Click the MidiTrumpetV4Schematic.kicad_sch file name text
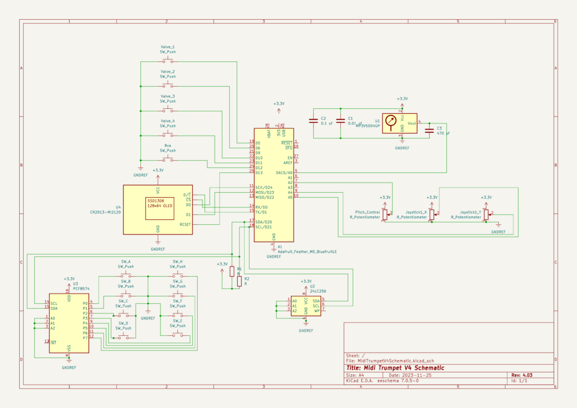 [x=396, y=361]
